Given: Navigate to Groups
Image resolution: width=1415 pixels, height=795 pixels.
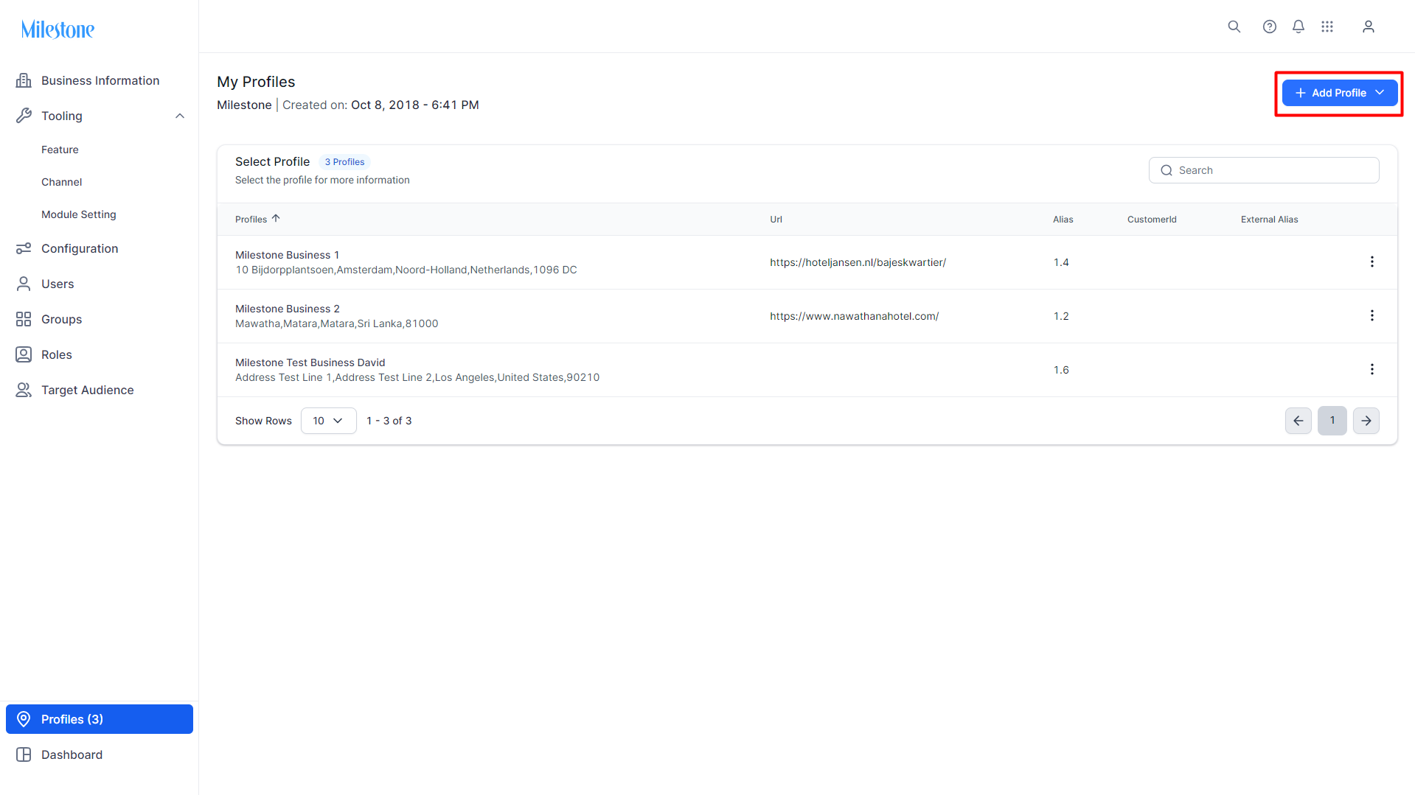Looking at the screenshot, I should click(100, 319).
